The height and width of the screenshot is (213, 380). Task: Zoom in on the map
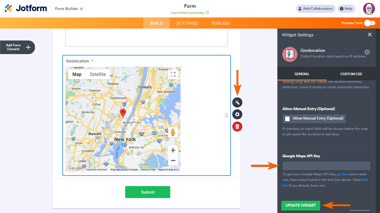[x=173, y=150]
